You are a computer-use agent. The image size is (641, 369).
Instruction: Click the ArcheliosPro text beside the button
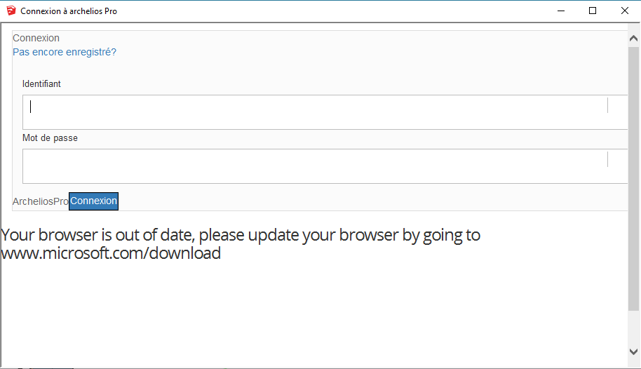[41, 201]
